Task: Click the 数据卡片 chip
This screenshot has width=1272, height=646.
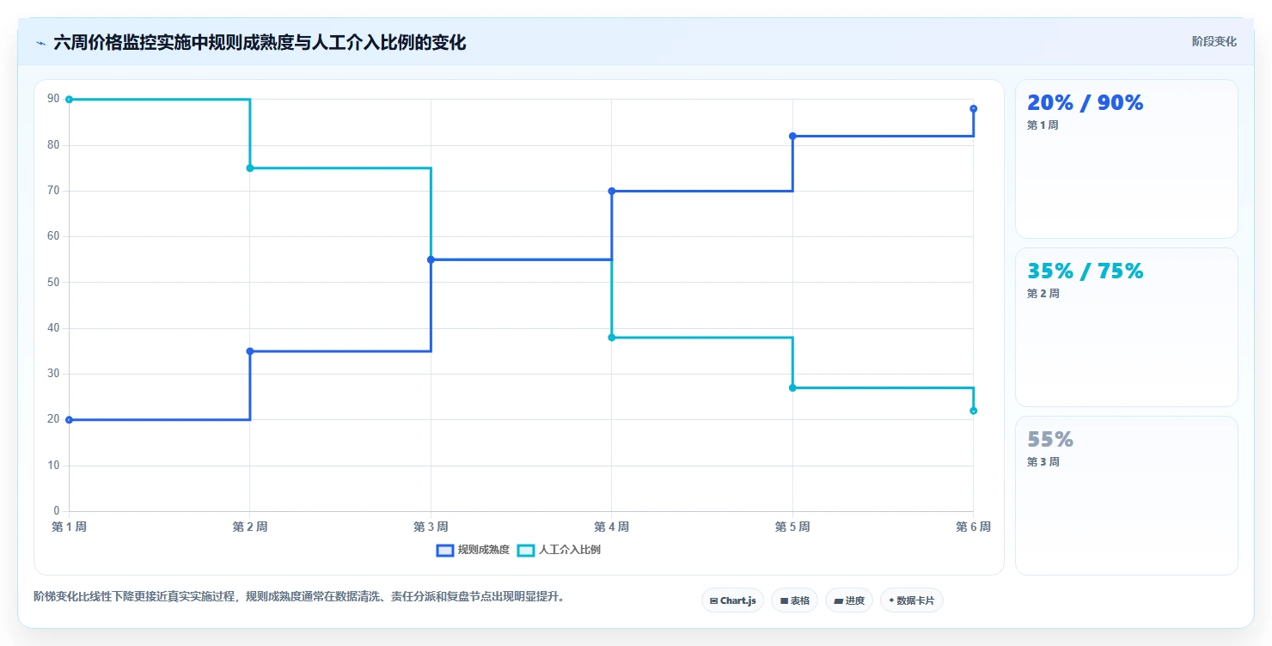Action: click(x=911, y=600)
